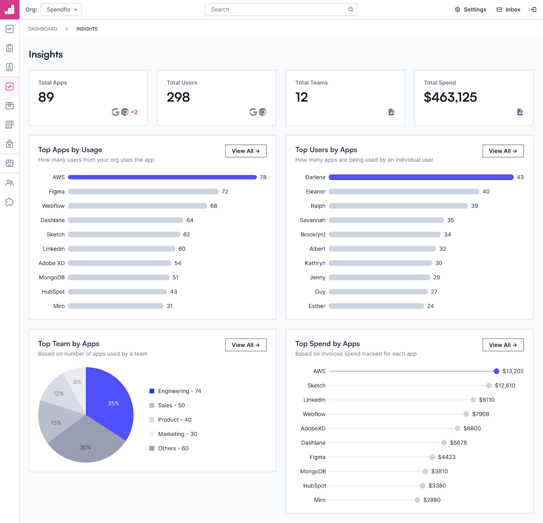This screenshot has height=523, width=543.
Task: Click the Total Apps card value 89
Action: pyautogui.click(x=46, y=97)
